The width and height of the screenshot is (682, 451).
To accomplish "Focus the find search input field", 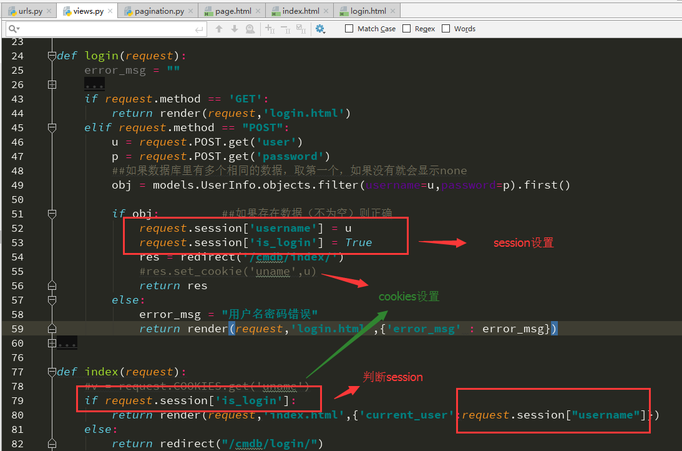I will click(107, 29).
